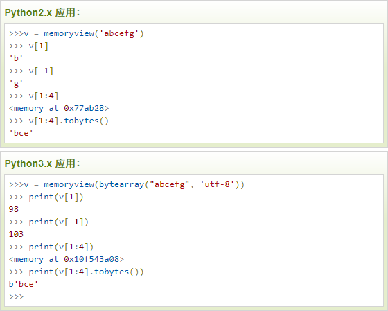This screenshot has height=311, width=388.
Task: Click the 'v[1:4].tobytes()' Python2 line
Action: coord(59,121)
